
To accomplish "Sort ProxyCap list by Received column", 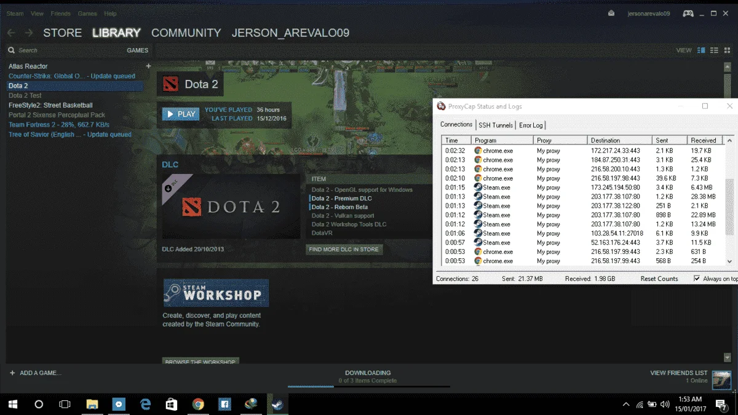I will (x=706, y=140).
